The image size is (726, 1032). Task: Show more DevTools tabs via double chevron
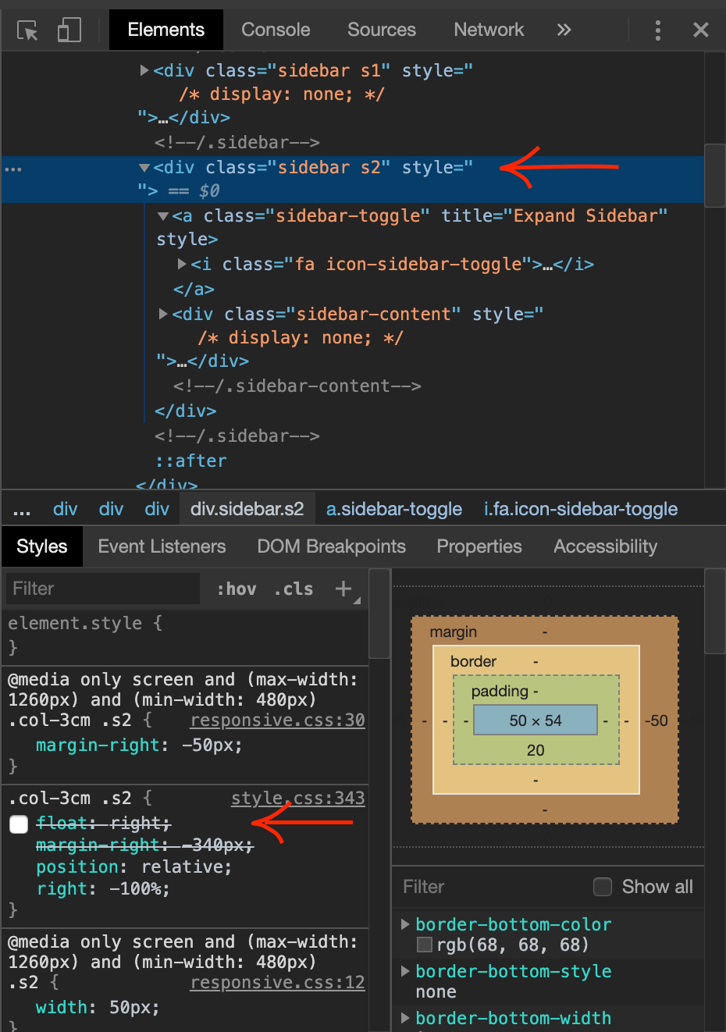(x=564, y=30)
